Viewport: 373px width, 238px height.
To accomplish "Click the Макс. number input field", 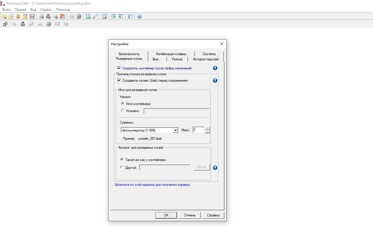I will point(198,130).
